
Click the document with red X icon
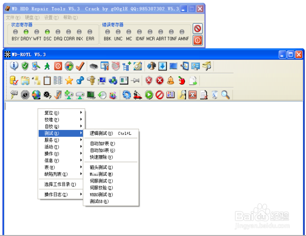(204, 95)
